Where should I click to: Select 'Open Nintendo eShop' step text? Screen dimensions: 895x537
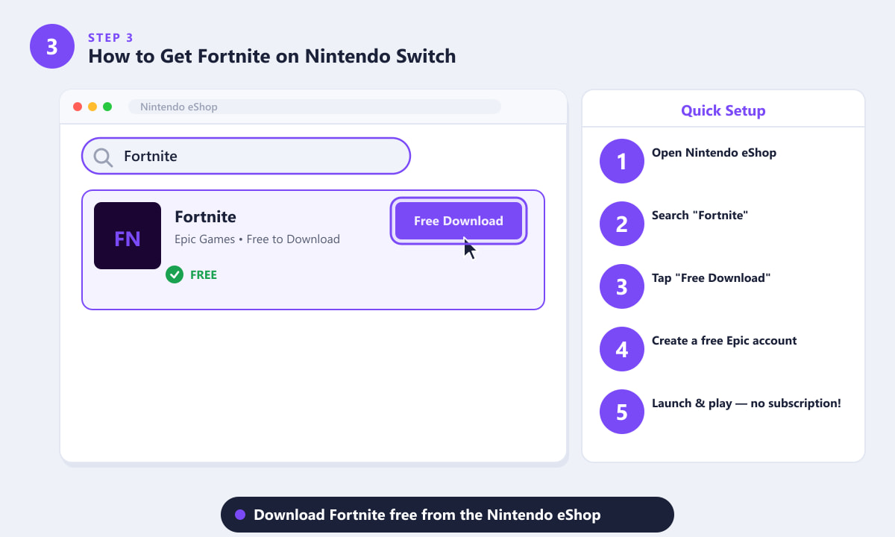pos(714,153)
